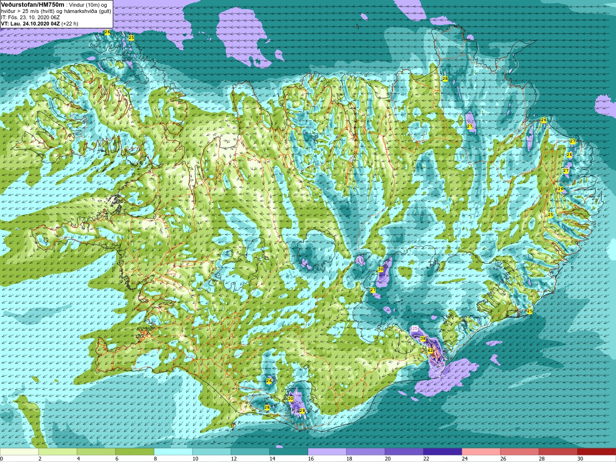Click the 8–10 m/s pale cyan legend swatch

coord(173,451)
